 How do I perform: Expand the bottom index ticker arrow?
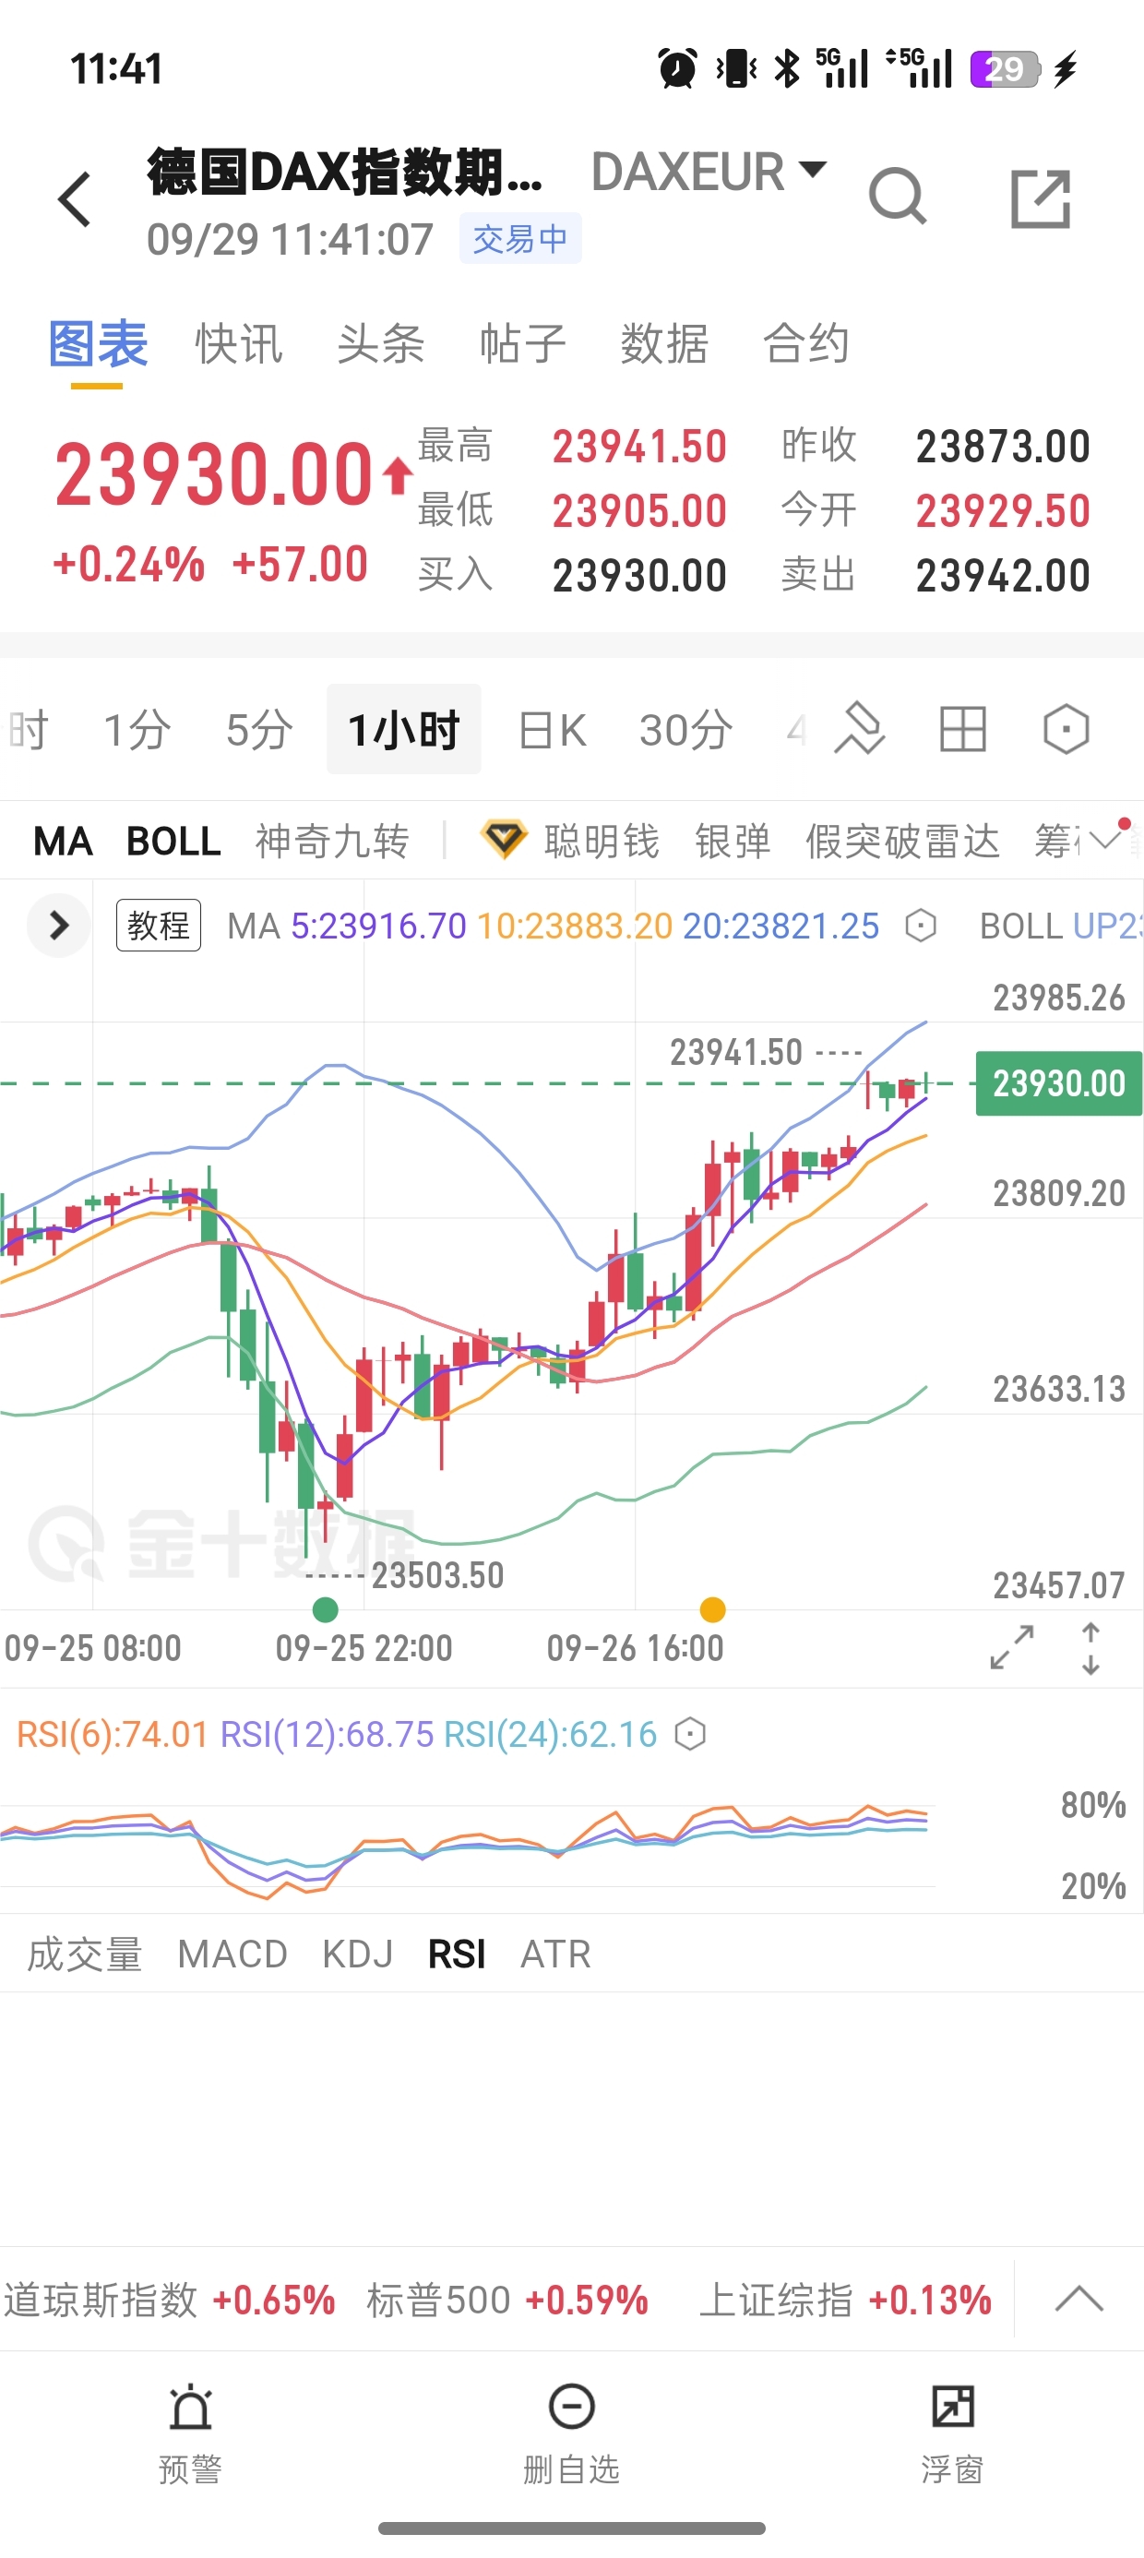tap(1078, 2298)
